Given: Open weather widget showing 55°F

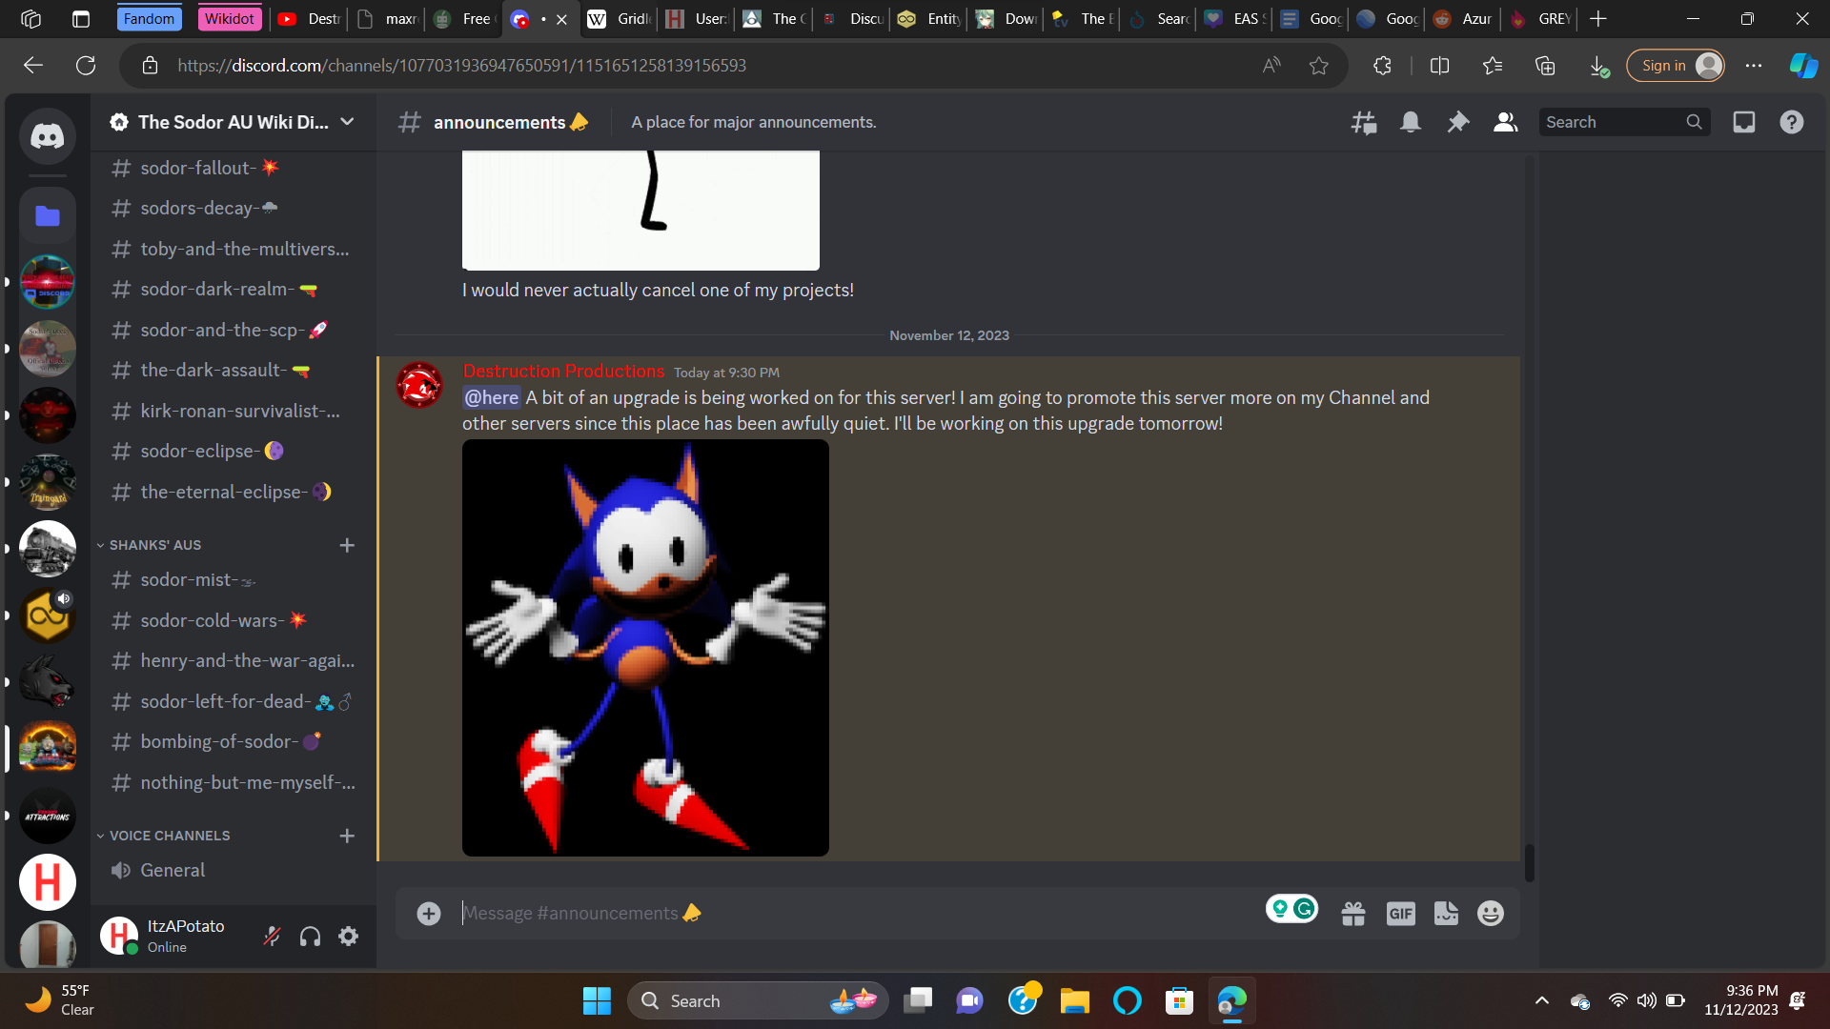Looking at the screenshot, I should pyautogui.click(x=59, y=1000).
